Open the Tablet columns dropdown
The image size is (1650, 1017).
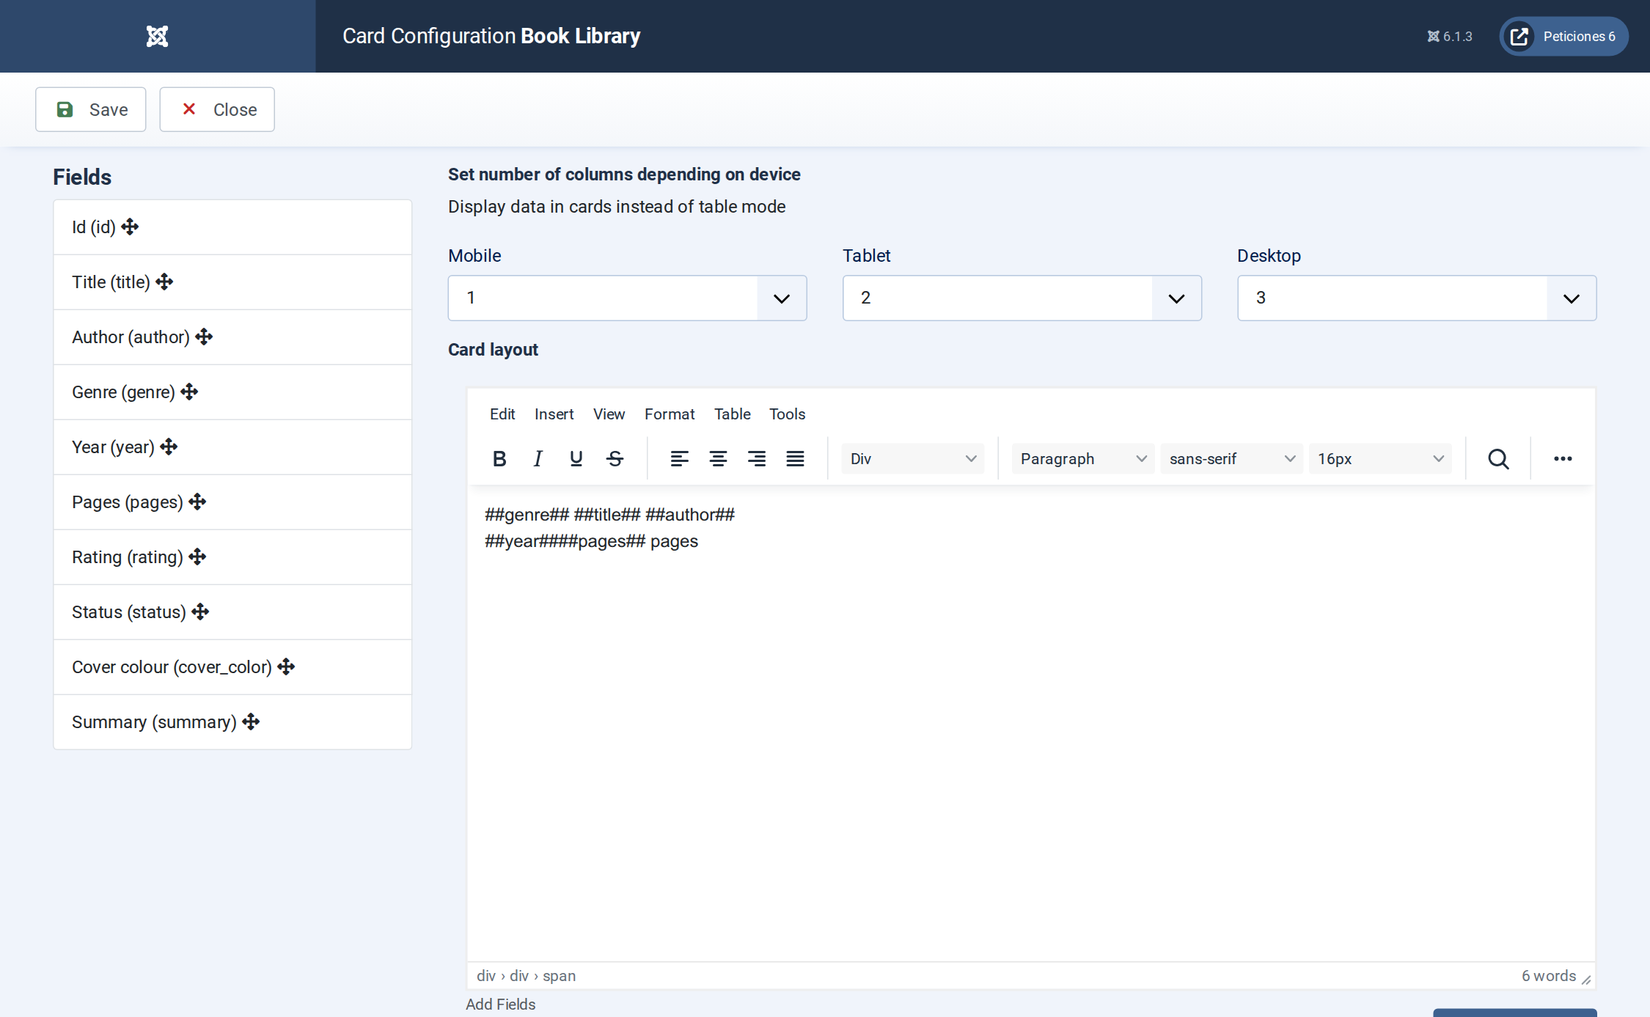(x=1022, y=298)
